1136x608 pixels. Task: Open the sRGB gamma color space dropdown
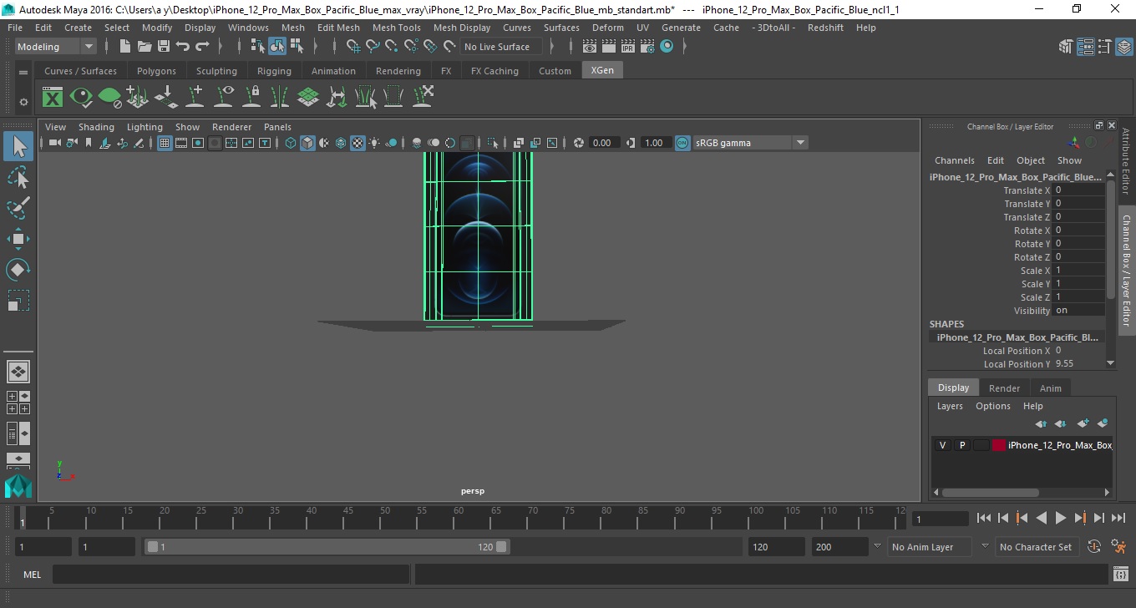[750, 143]
